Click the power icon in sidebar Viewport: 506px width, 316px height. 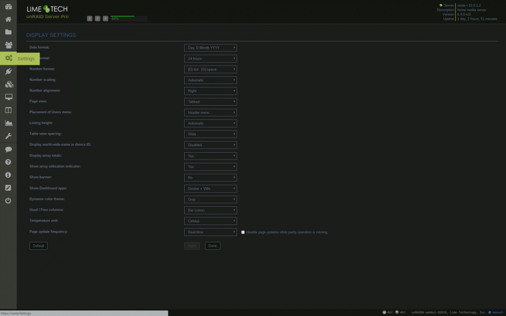tap(9, 201)
